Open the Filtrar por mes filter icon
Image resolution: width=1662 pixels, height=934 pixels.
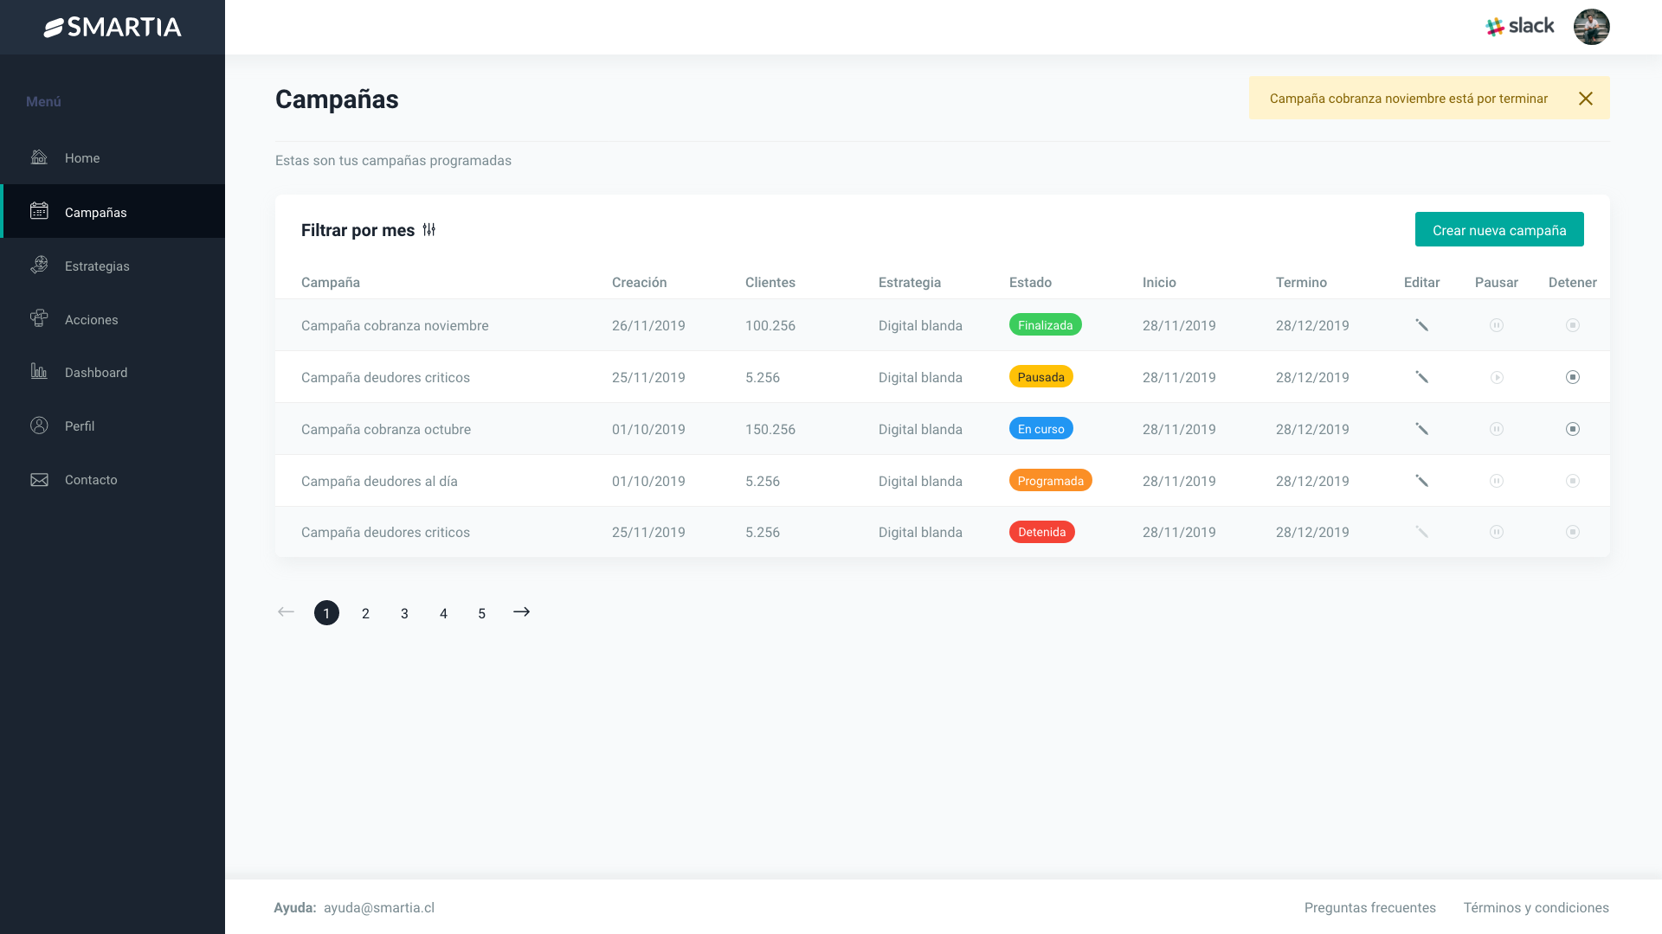click(x=428, y=230)
